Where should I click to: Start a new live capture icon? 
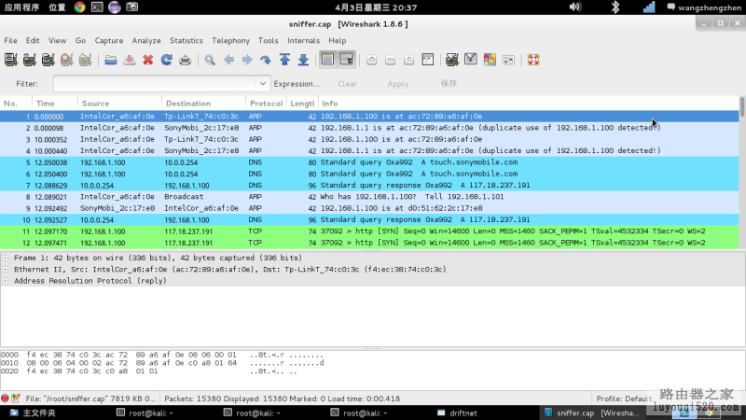pyautogui.click(x=48, y=60)
